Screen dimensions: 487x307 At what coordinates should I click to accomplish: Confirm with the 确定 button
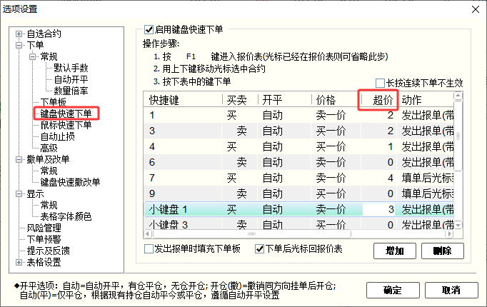[x=393, y=291]
